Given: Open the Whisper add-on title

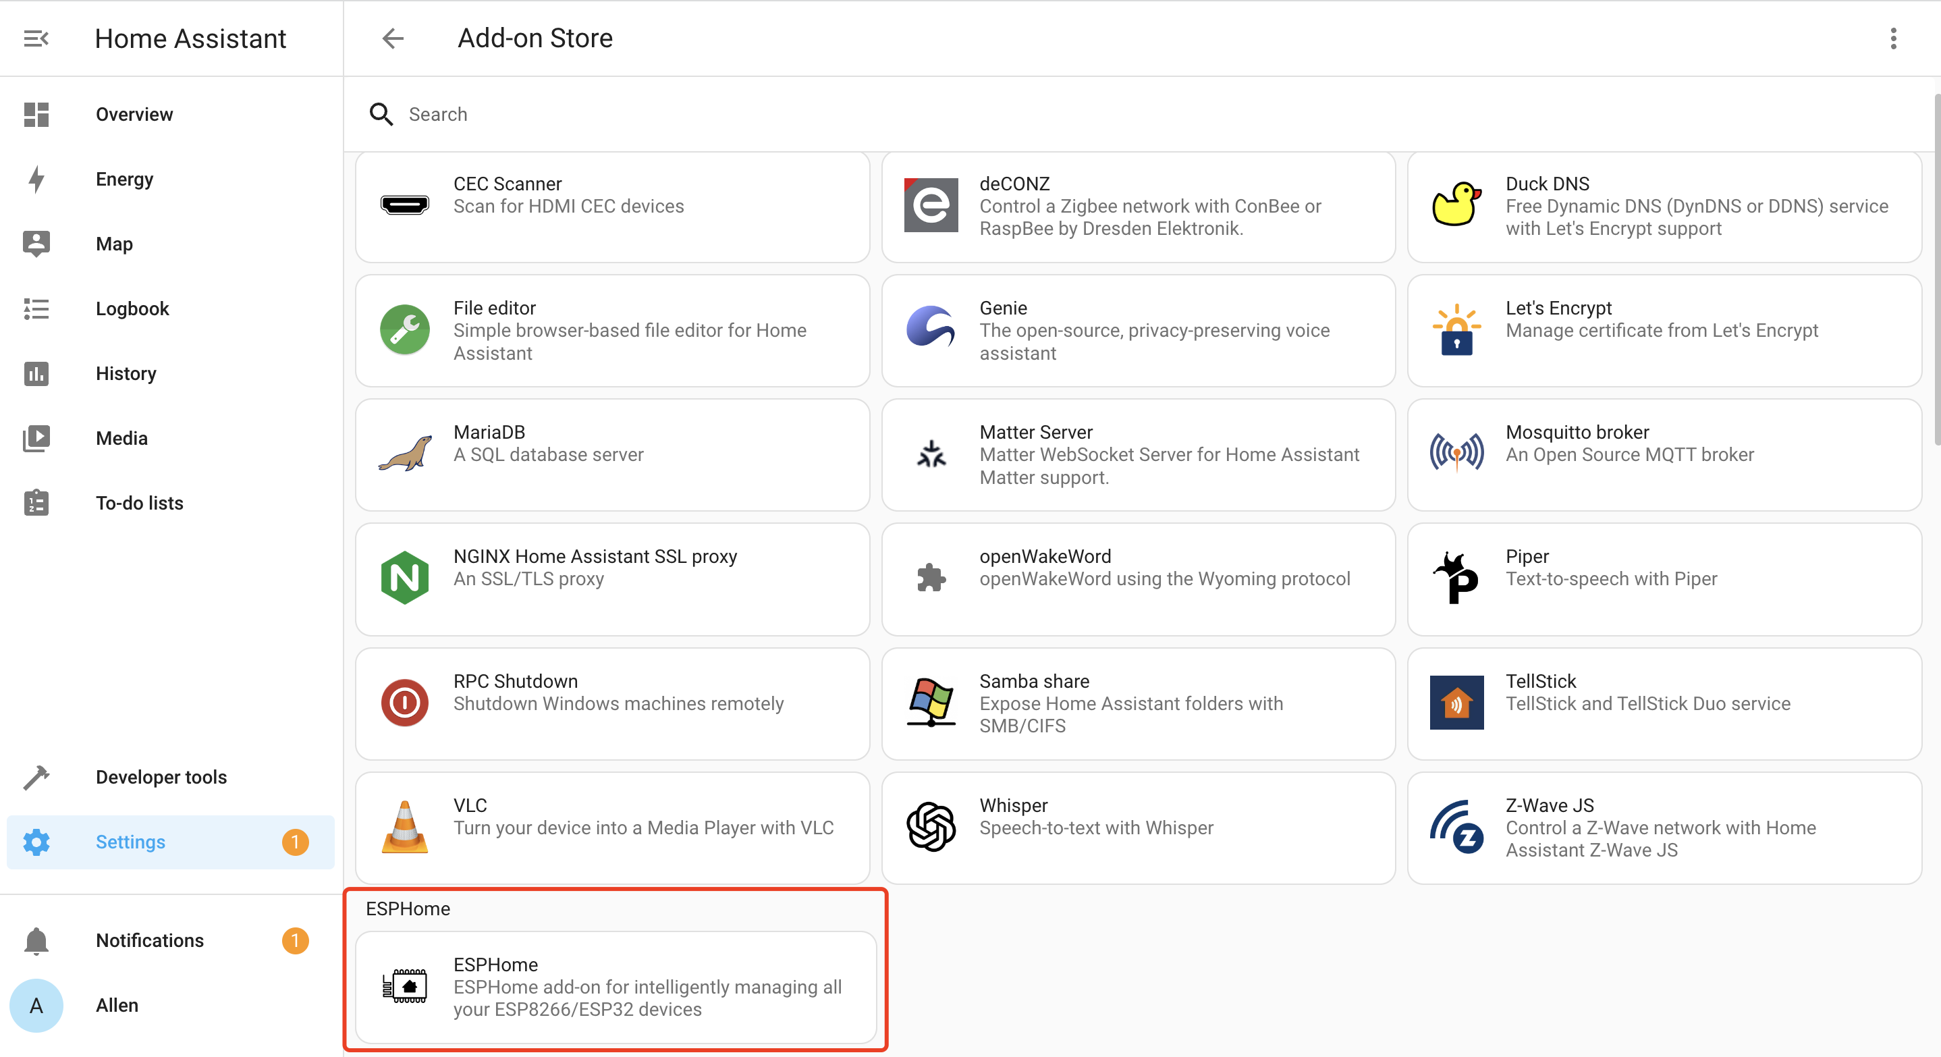Looking at the screenshot, I should point(1013,805).
